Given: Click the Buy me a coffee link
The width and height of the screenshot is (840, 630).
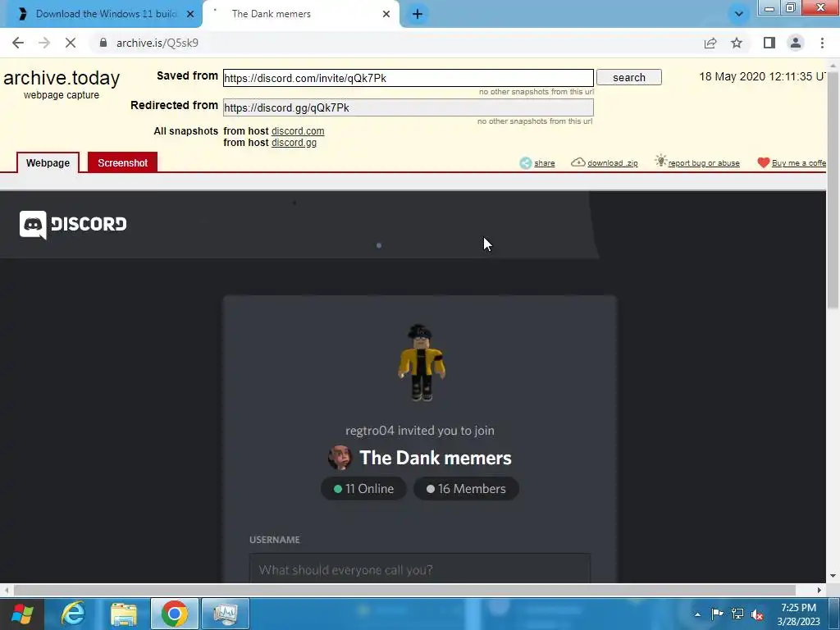Looking at the screenshot, I should click(x=792, y=163).
